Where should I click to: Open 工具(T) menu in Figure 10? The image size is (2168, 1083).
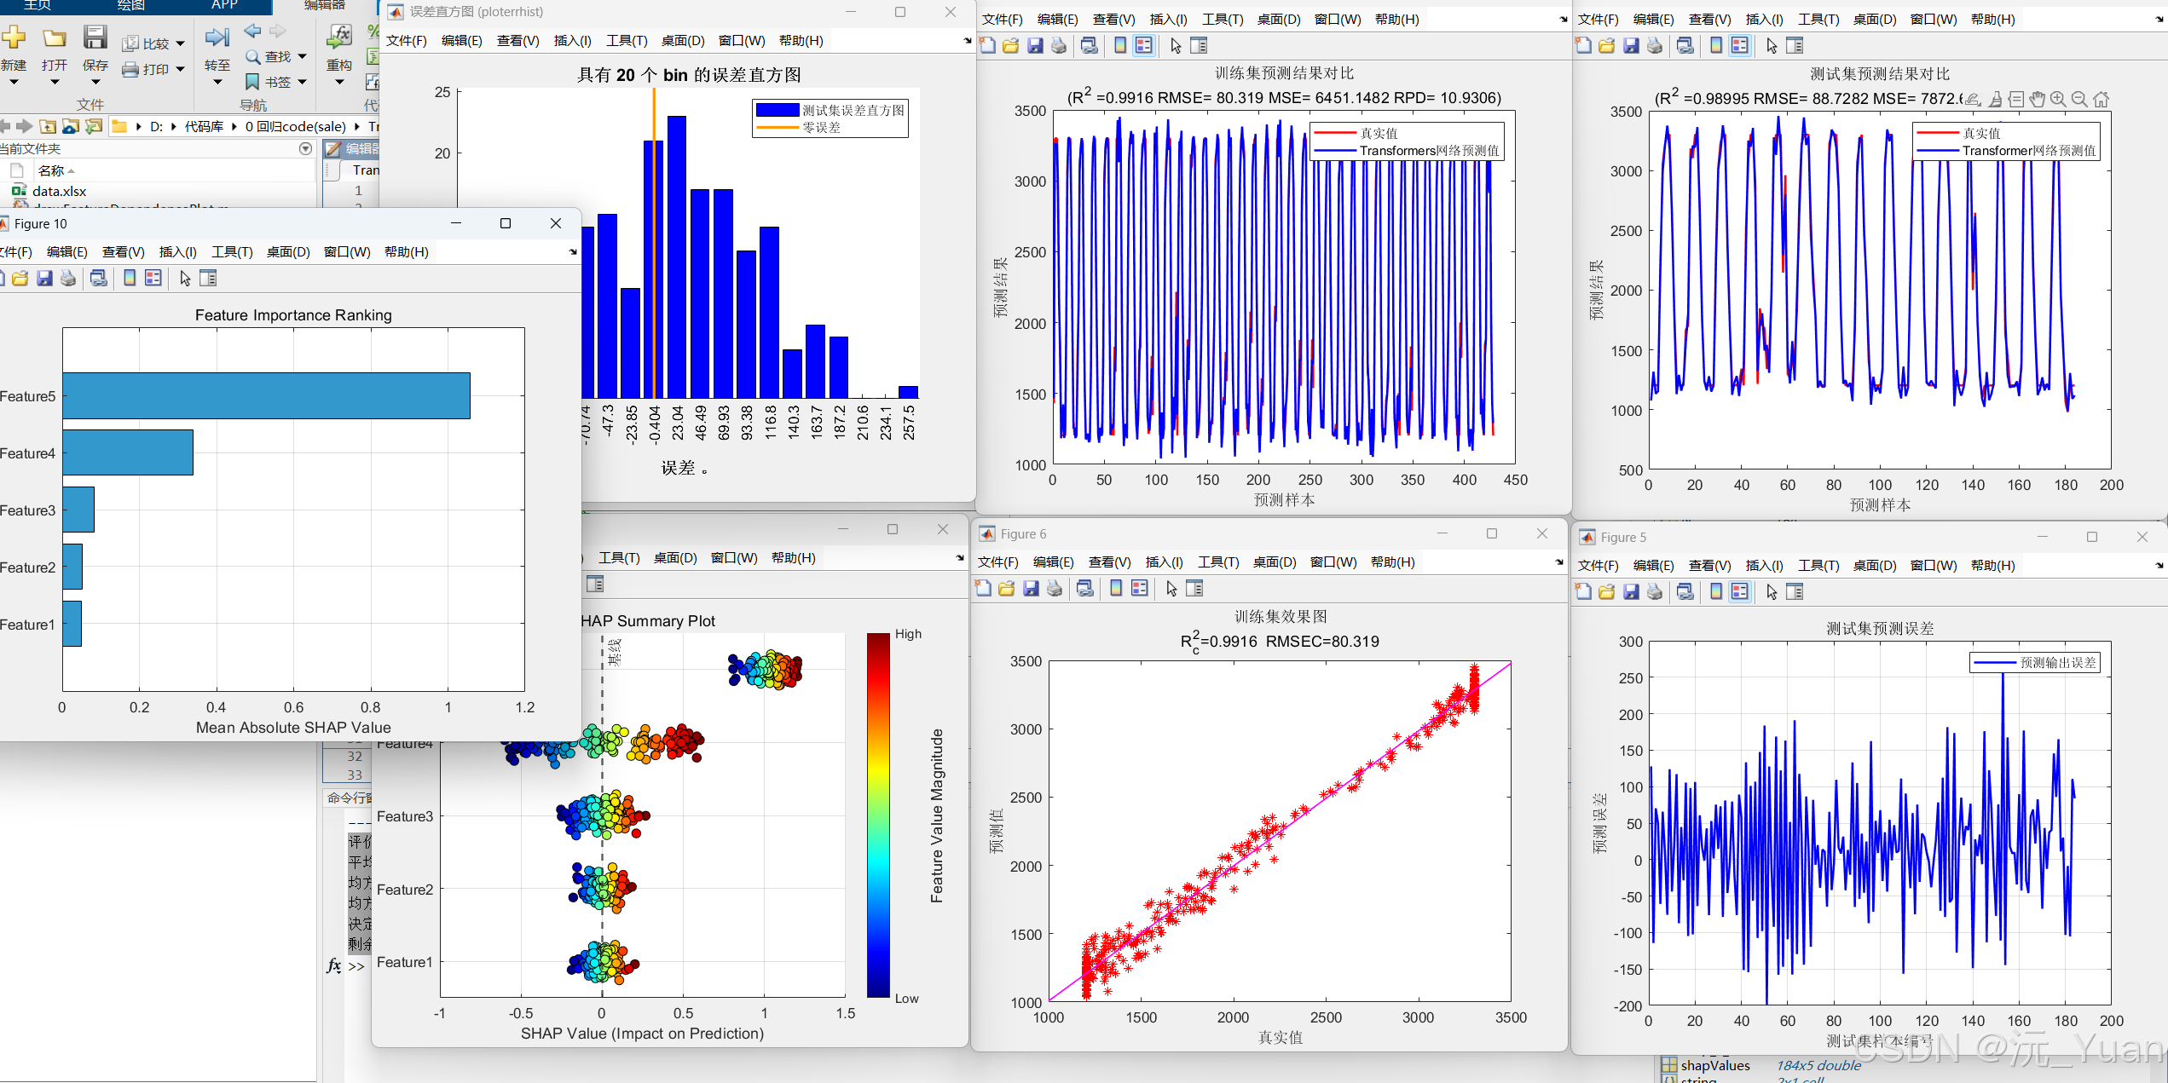point(232,252)
